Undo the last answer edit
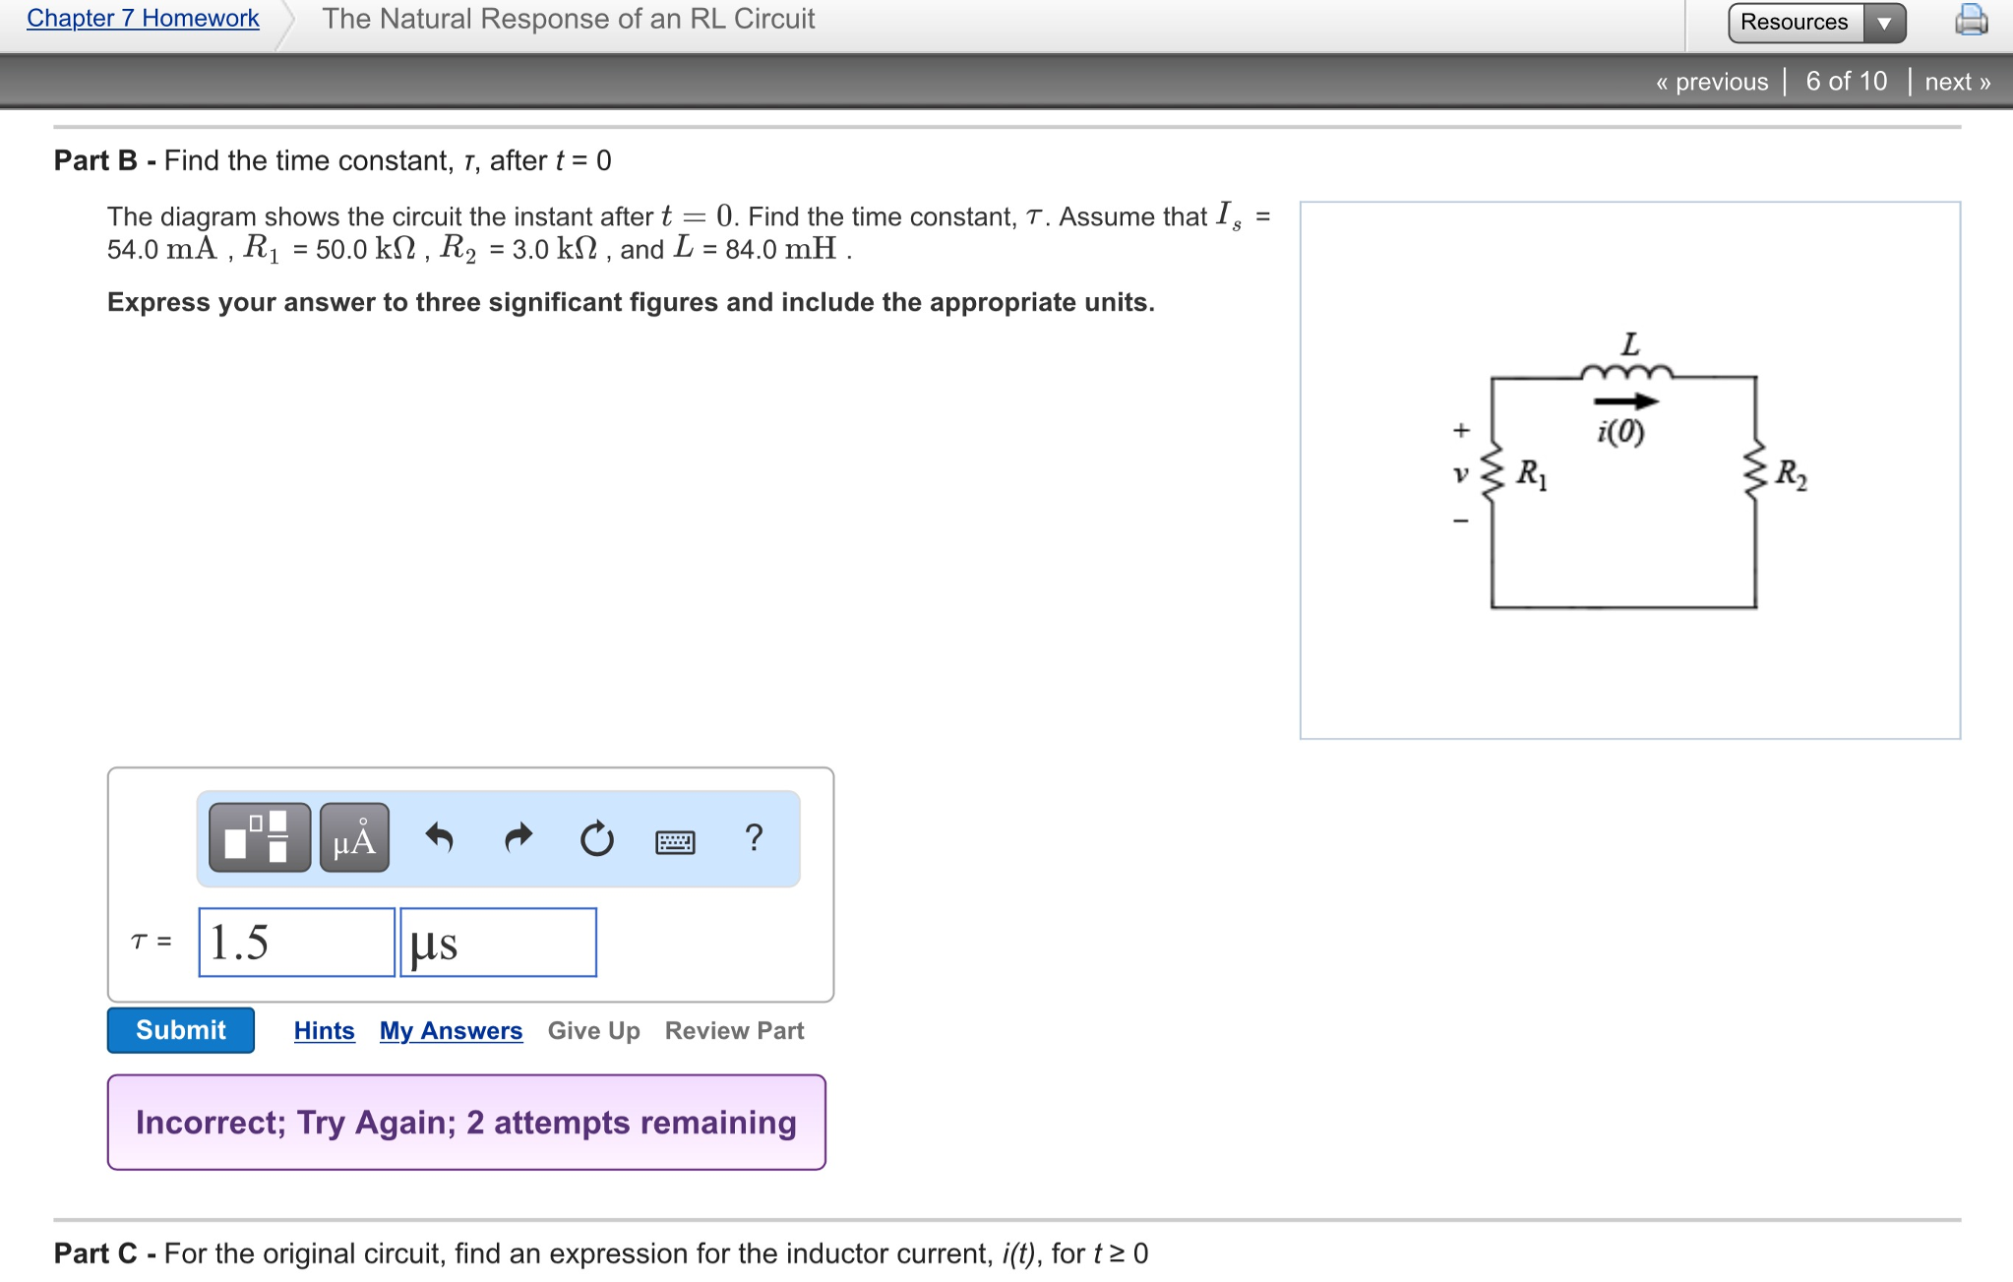This screenshot has width=2013, height=1282. click(x=441, y=838)
